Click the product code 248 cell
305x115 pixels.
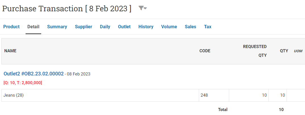click(x=214, y=95)
